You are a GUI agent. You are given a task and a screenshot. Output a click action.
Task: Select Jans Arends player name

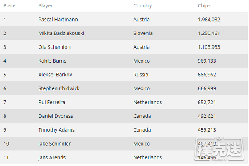pos(52,157)
